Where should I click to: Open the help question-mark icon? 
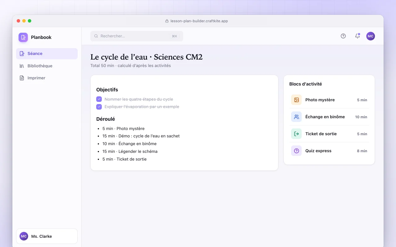[343, 36]
